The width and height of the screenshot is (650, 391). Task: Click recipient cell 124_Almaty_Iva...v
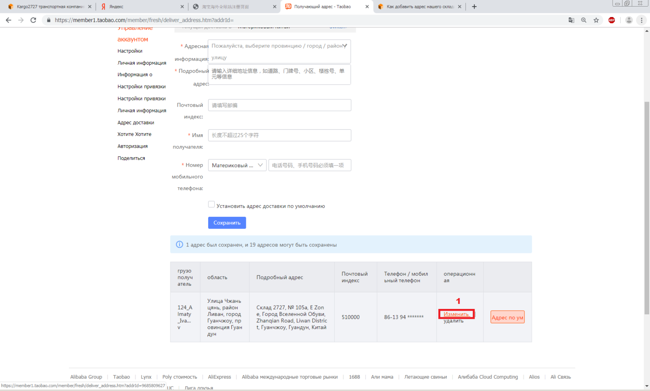[185, 317]
